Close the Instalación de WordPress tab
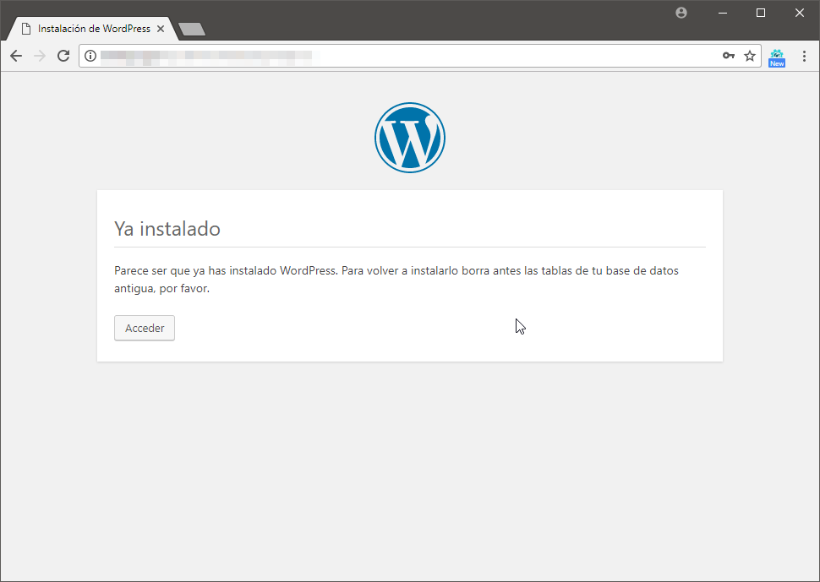Screen dimensions: 820x582 (x=161, y=29)
